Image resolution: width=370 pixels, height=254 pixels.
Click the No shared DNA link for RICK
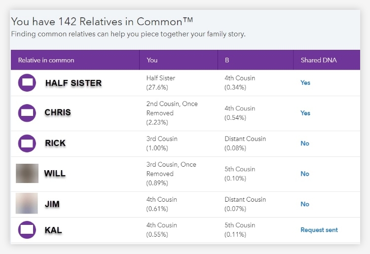[305, 144]
